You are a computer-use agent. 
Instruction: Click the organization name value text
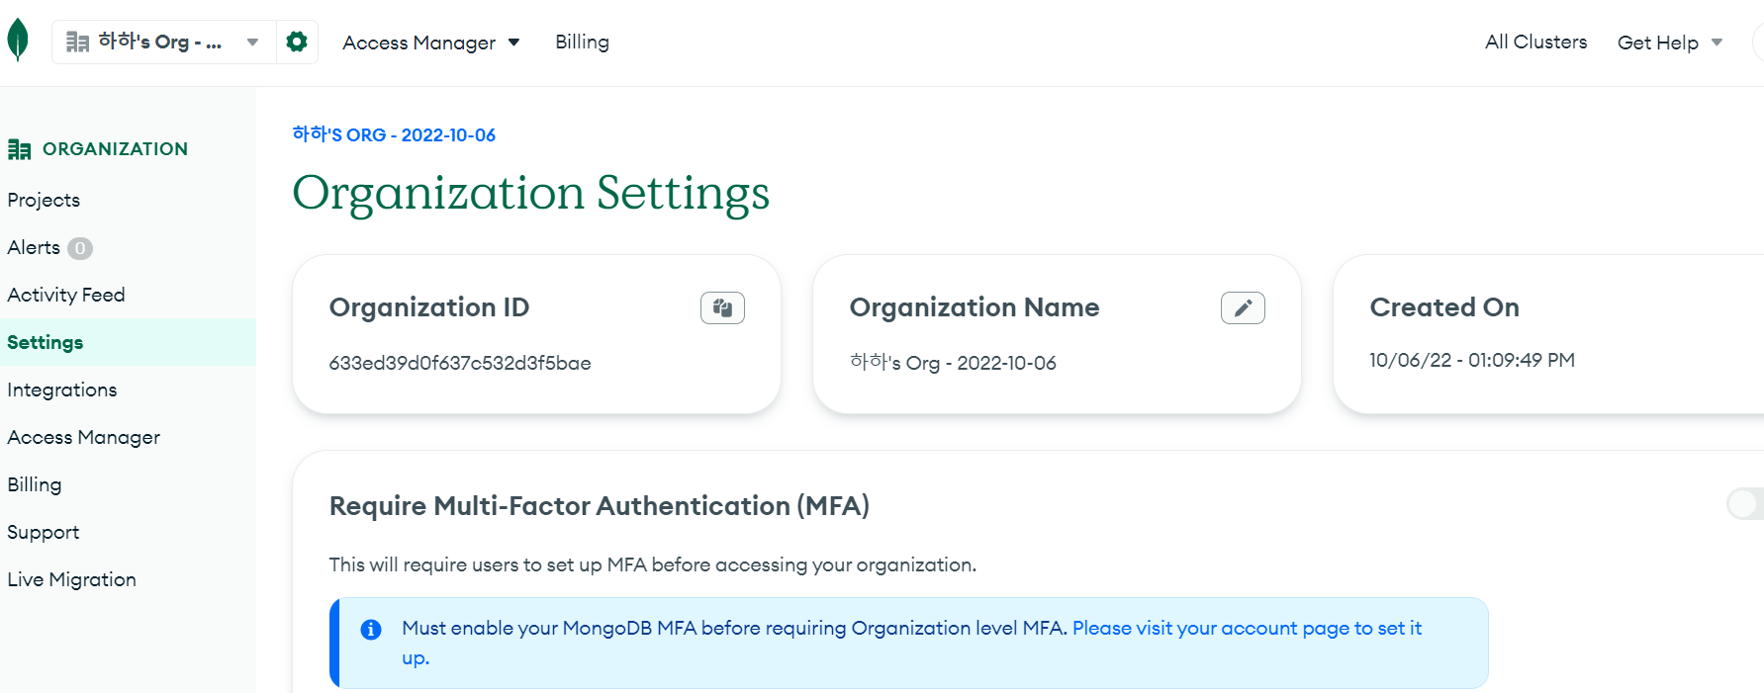[953, 363]
